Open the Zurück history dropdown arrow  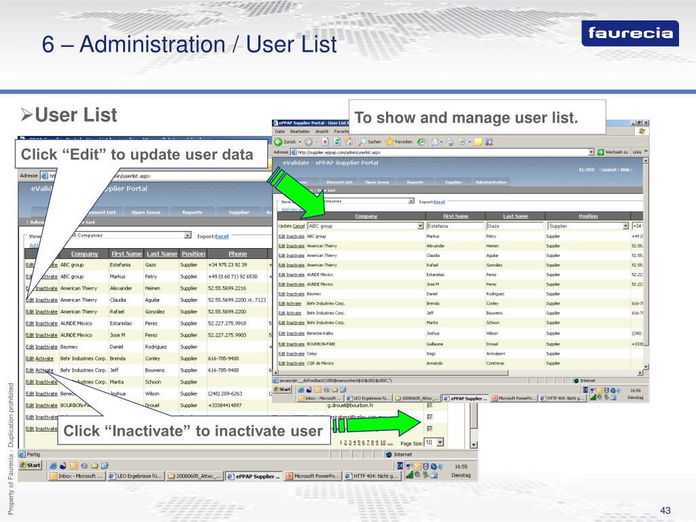point(300,142)
